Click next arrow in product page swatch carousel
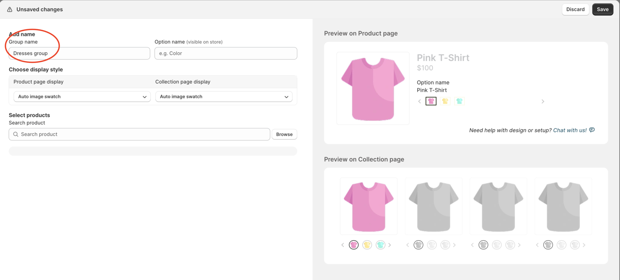 (x=543, y=101)
